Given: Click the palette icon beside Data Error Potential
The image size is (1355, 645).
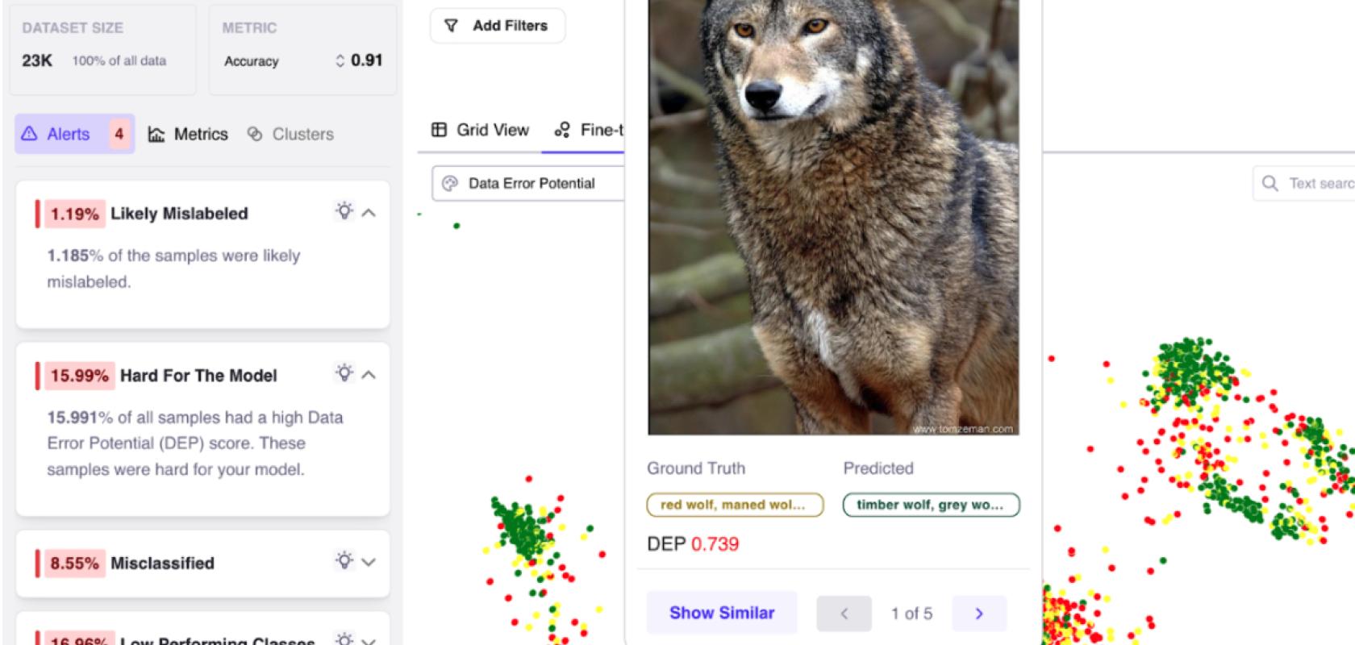Looking at the screenshot, I should pyautogui.click(x=450, y=184).
